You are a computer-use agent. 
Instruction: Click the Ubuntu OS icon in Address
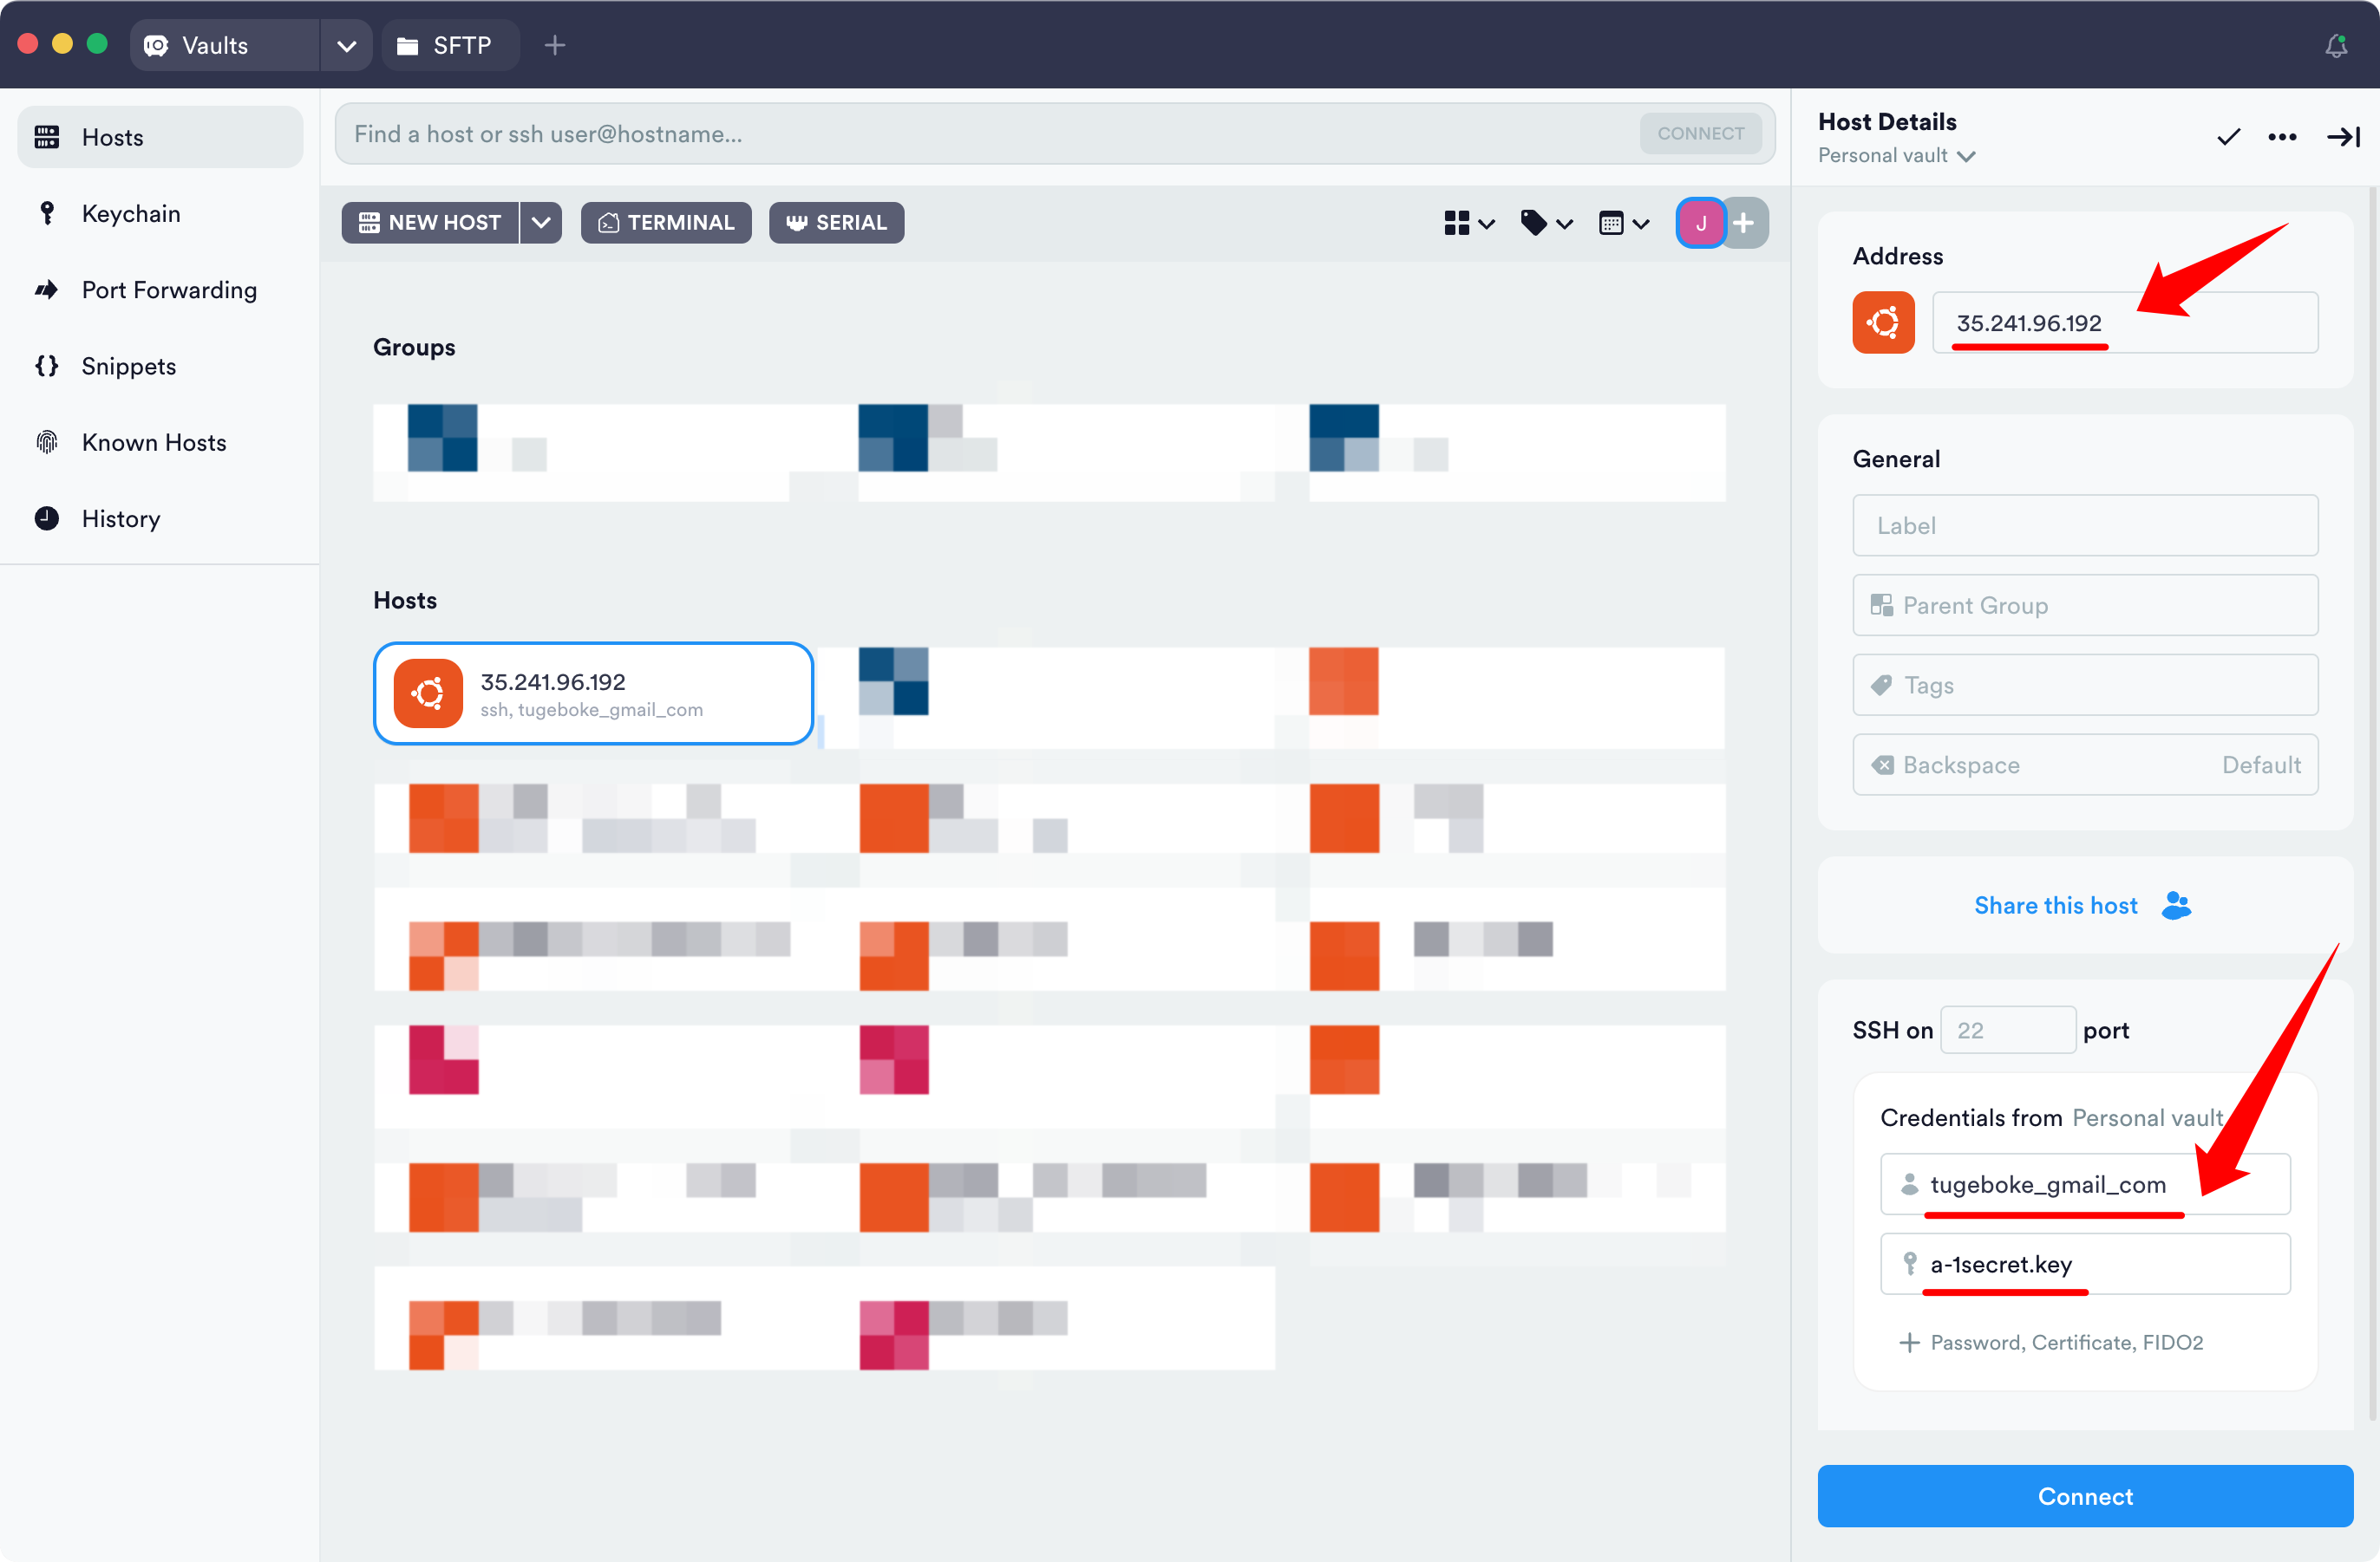(1884, 322)
